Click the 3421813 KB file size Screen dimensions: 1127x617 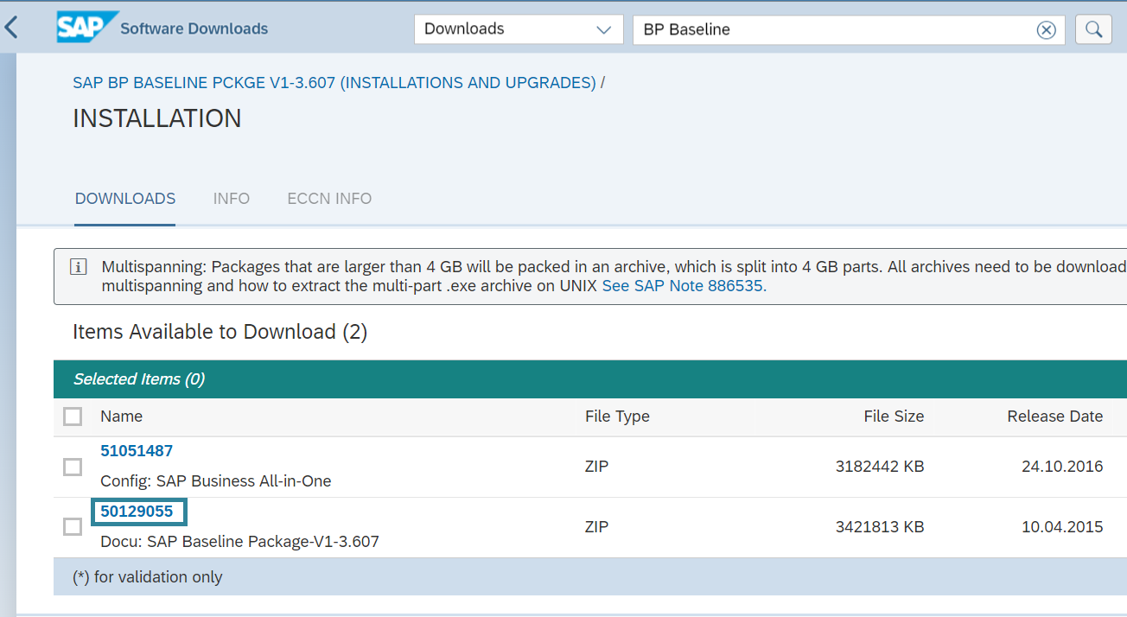click(880, 527)
